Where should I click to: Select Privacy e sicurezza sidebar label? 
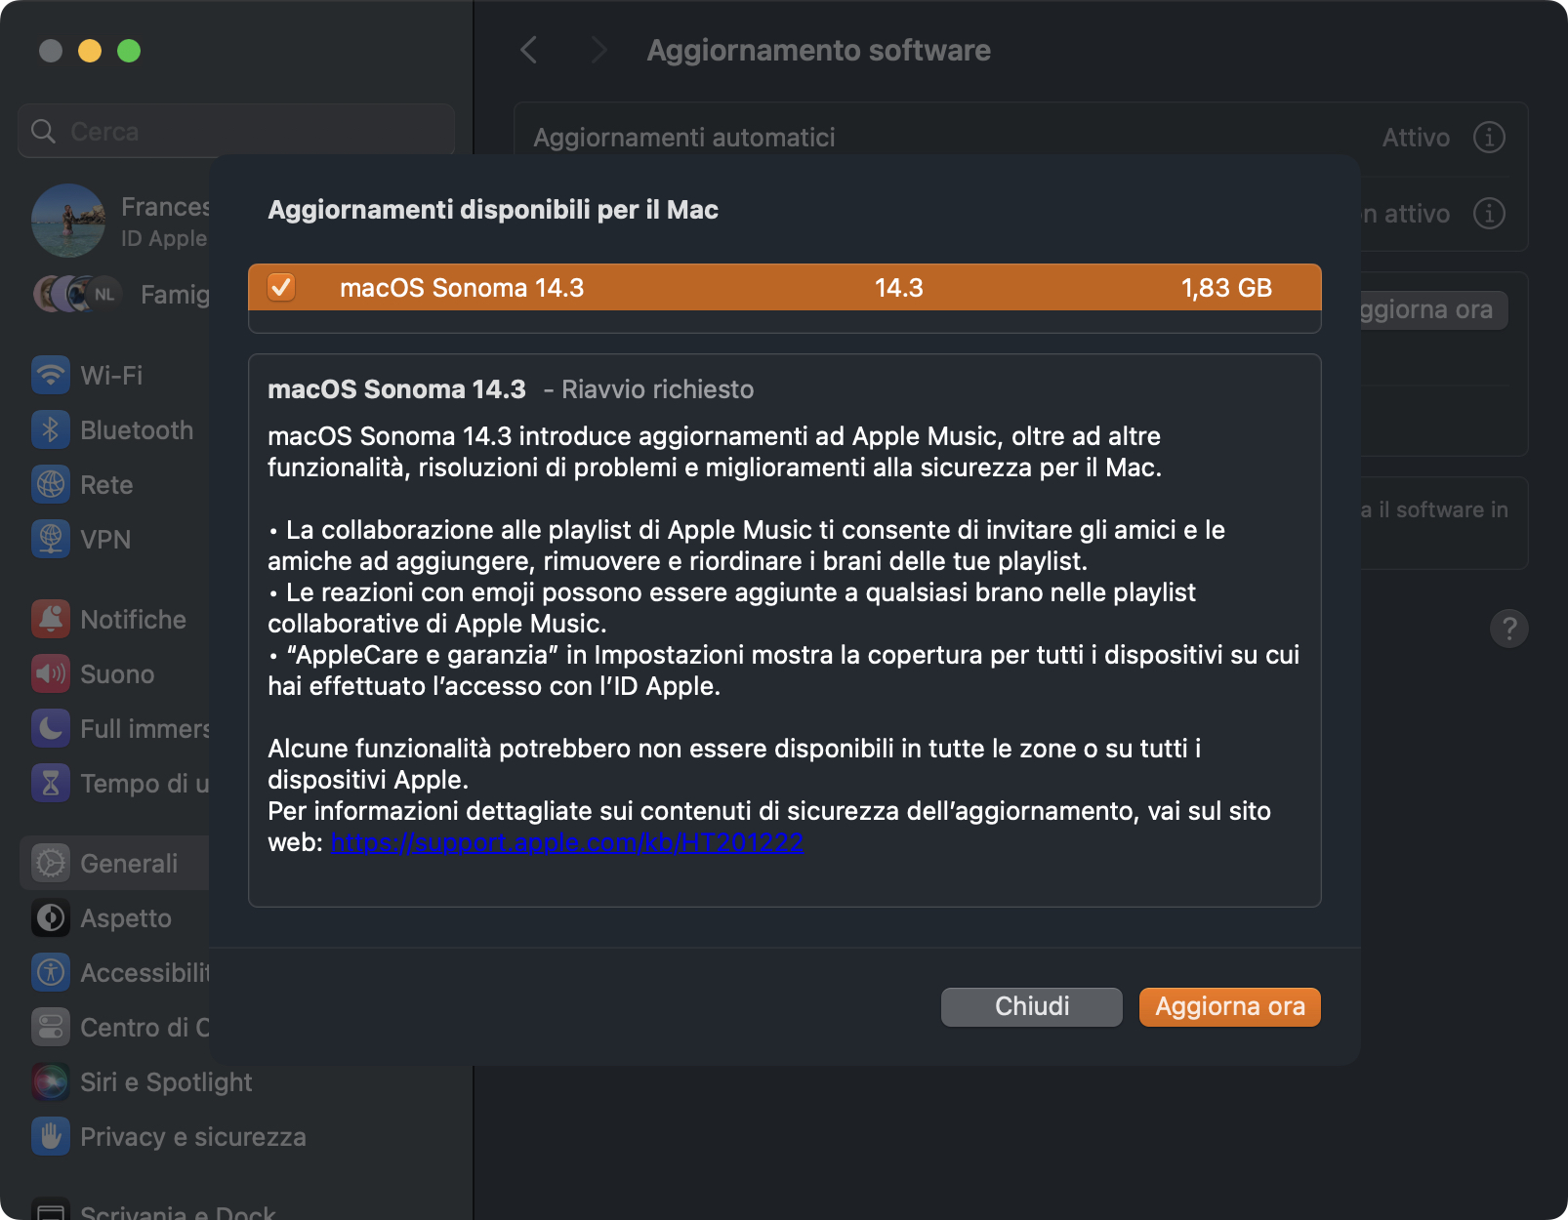click(193, 1137)
